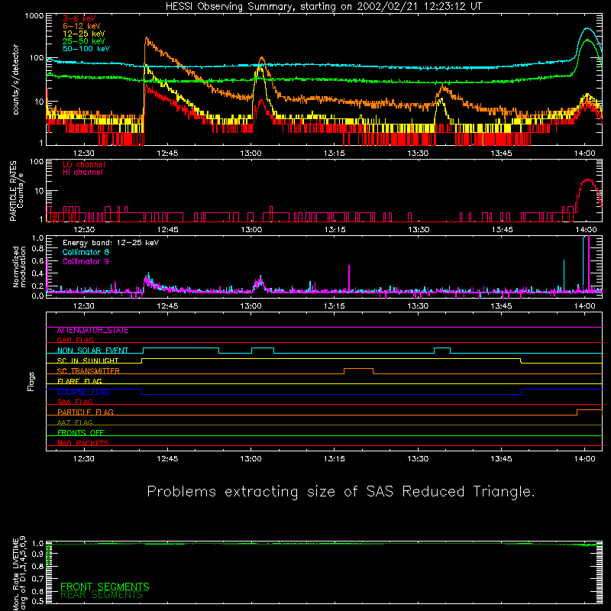
Task: Click the BAD_PACKETS flag label
Action: click(83, 443)
